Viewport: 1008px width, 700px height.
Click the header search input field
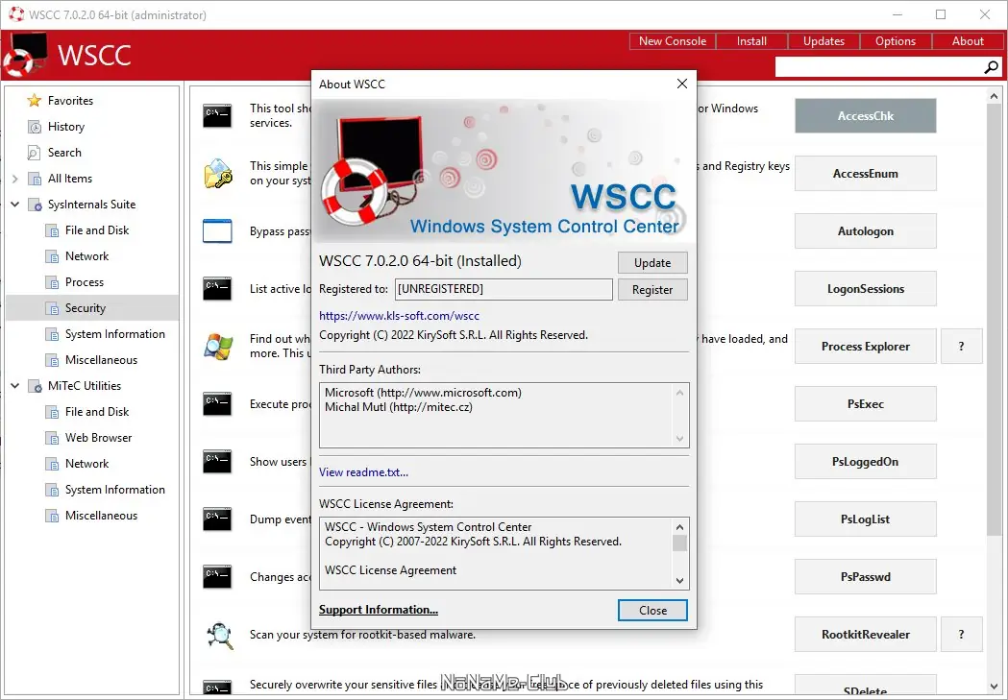pos(879,67)
